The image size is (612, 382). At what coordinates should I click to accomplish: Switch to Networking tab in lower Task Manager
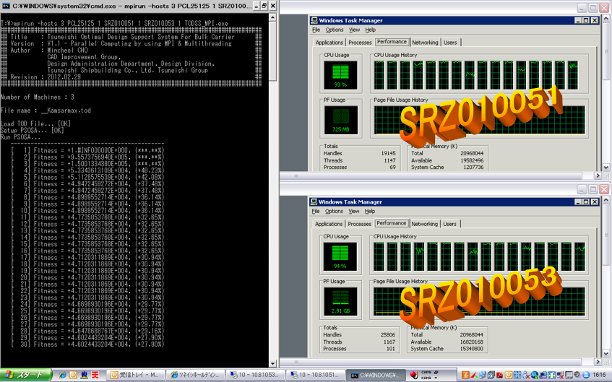[x=425, y=224]
